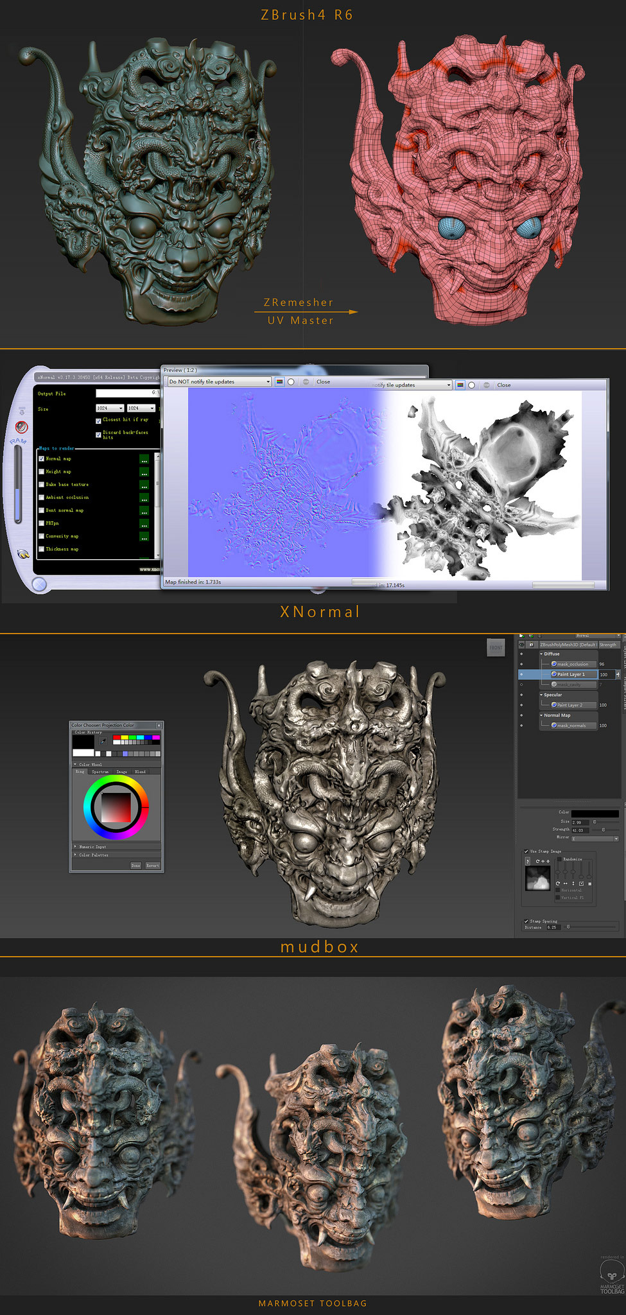This screenshot has height=1315, width=626.
Task: Collapse the Specular channel group
Action: (541, 695)
